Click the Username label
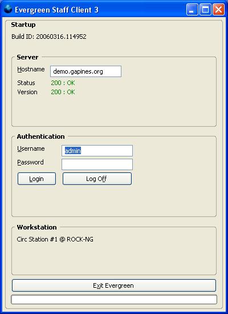Image resolution: width=228 pixels, height=314 pixels. pyautogui.click(x=31, y=148)
